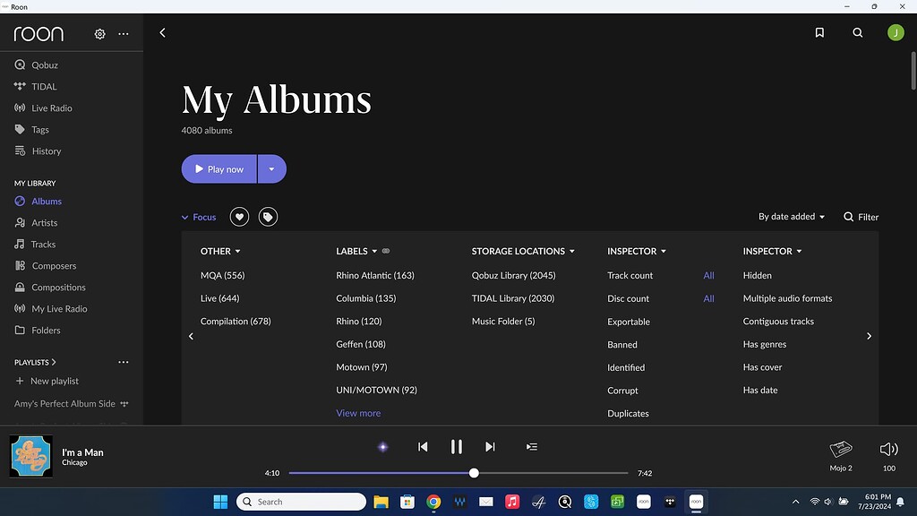Open the Mojo 2 audio zone picker

point(840,455)
